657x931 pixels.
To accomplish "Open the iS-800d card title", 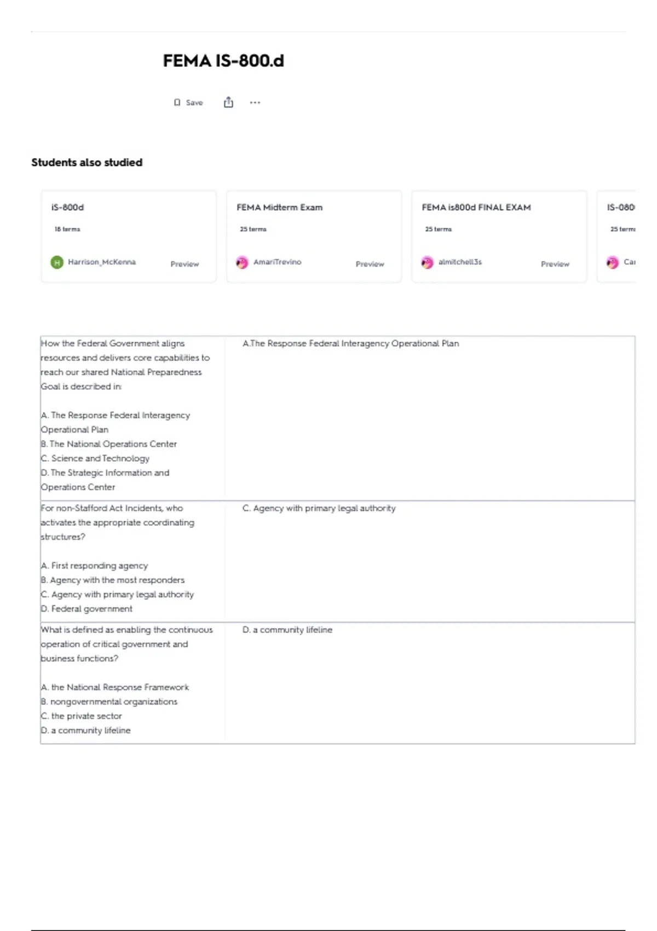I will tap(67, 208).
